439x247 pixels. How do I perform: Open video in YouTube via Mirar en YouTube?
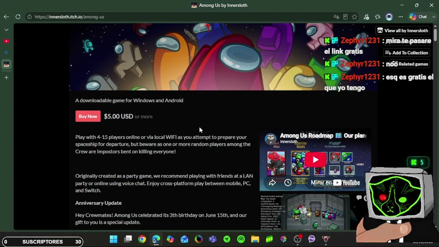[335, 183]
